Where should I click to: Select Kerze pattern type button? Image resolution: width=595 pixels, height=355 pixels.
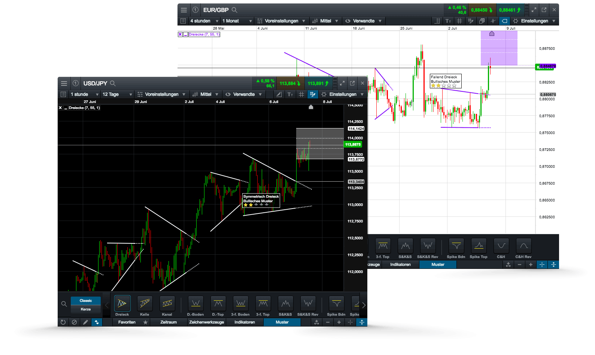click(x=86, y=309)
